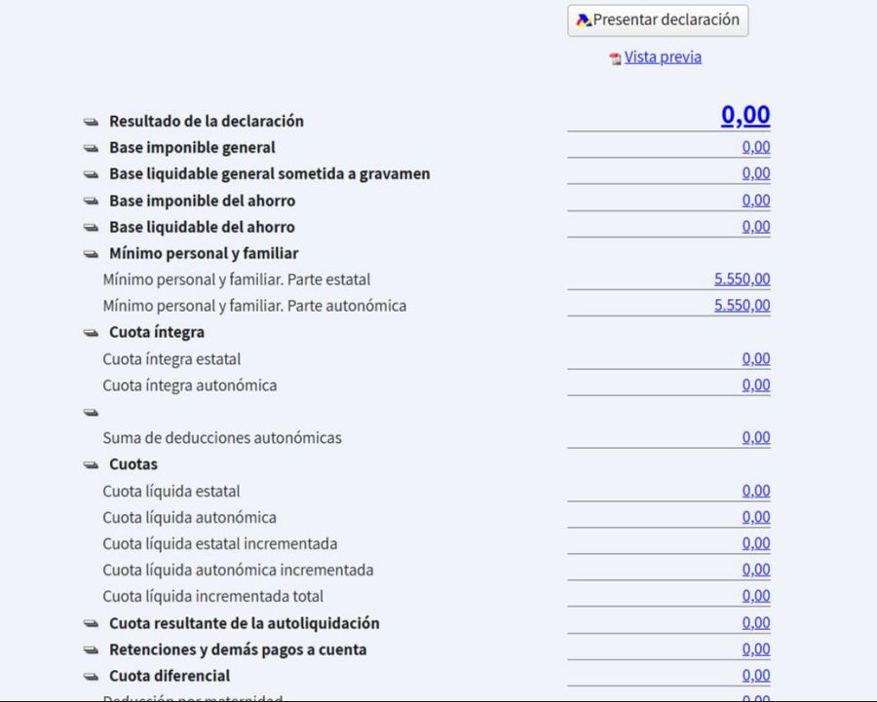Click the icon beside "Cuota diferencial"
Screen dimensions: 877x702
[90, 675]
